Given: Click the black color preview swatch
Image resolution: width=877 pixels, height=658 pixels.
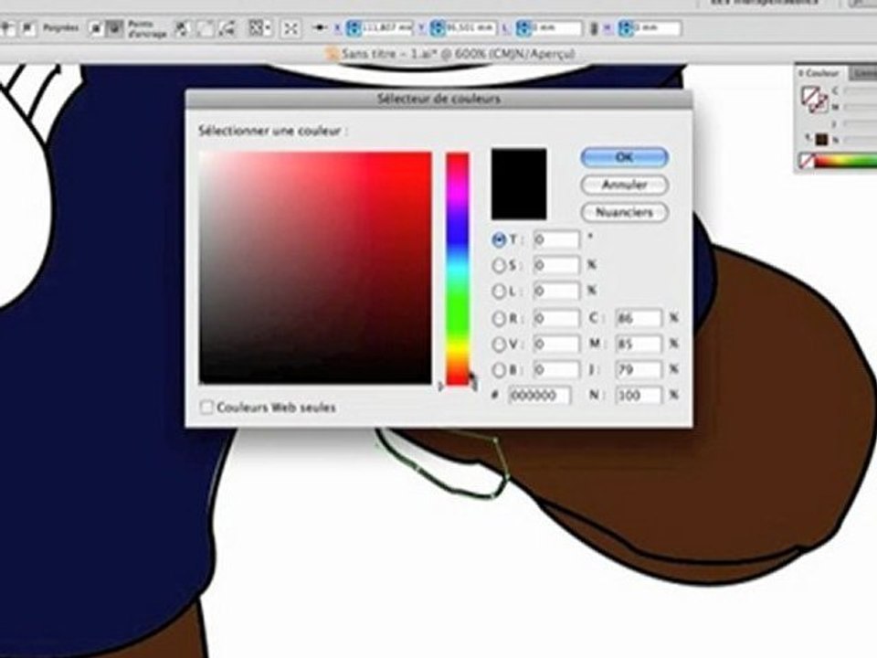Looking at the screenshot, I should (519, 184).
